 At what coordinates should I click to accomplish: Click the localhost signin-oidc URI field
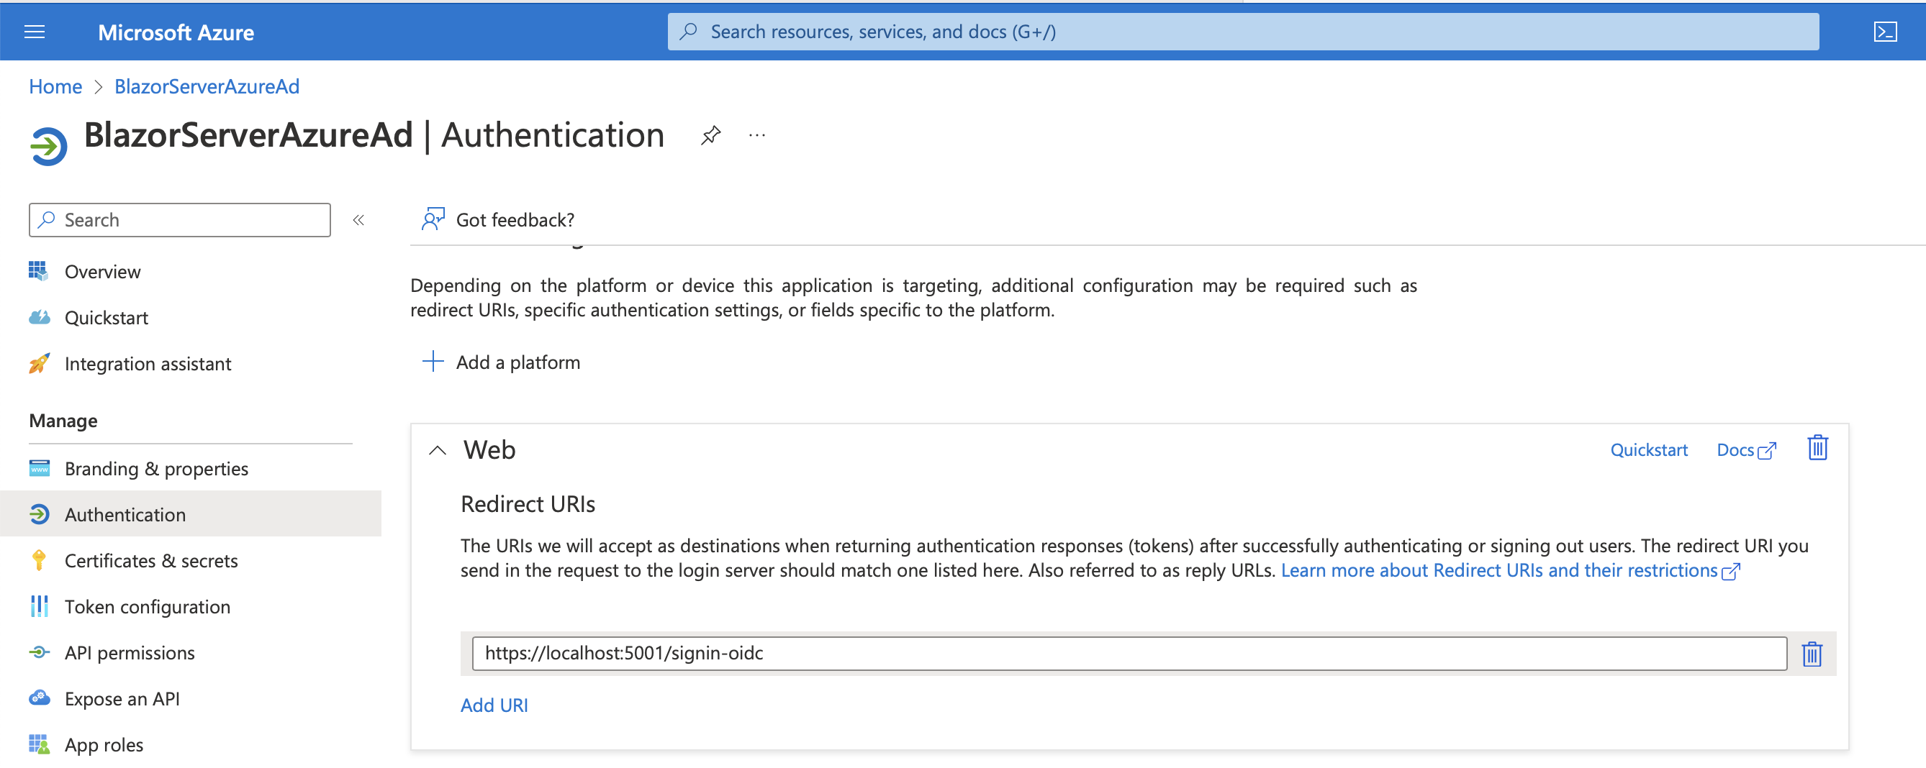pyautogui.click(x=1129, y=654)
